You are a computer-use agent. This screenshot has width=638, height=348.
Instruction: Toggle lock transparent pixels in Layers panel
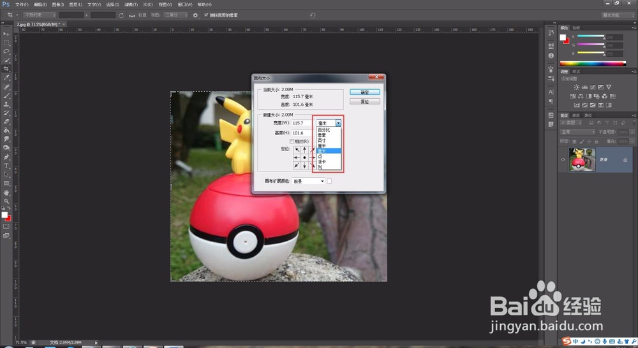[575, 141]
